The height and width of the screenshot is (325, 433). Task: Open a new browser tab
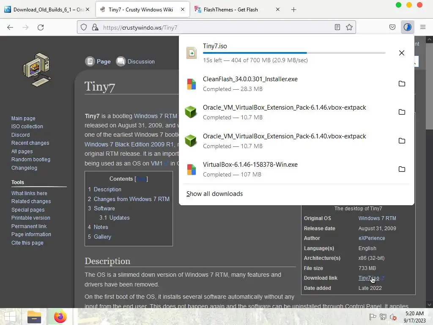[293, 10]
